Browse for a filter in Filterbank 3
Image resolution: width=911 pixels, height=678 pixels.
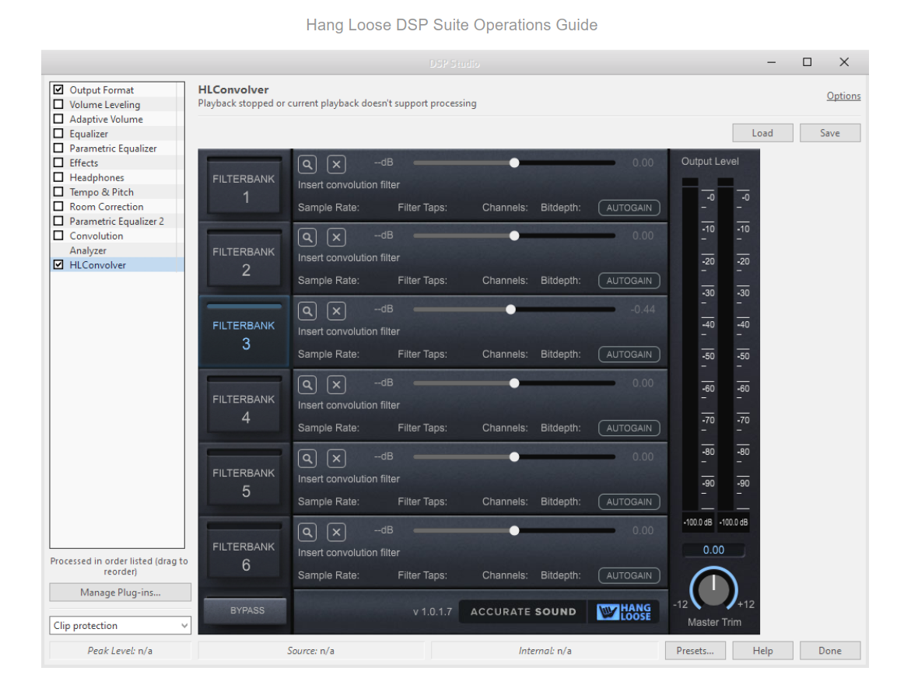[308, 311]
